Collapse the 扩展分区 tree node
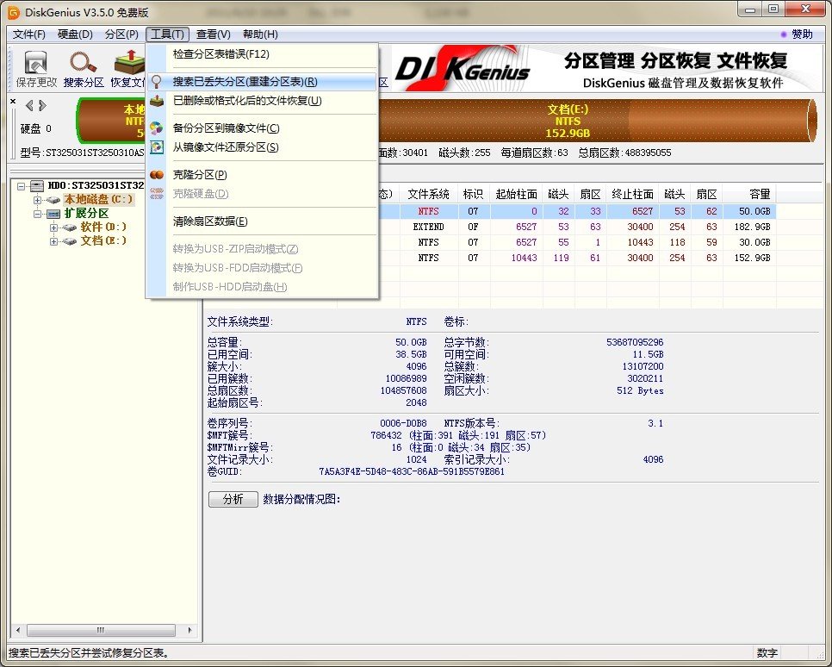Screen dimensions: 832x667 [39, 212]
